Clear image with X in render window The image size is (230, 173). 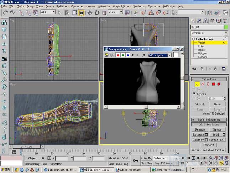click(x=144, y=55)
